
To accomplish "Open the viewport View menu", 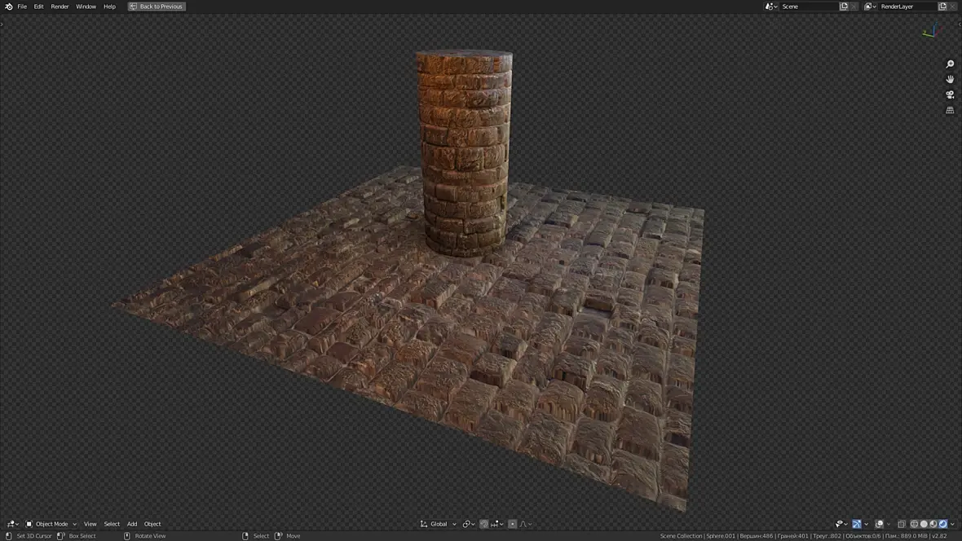I will coord(90,524).
